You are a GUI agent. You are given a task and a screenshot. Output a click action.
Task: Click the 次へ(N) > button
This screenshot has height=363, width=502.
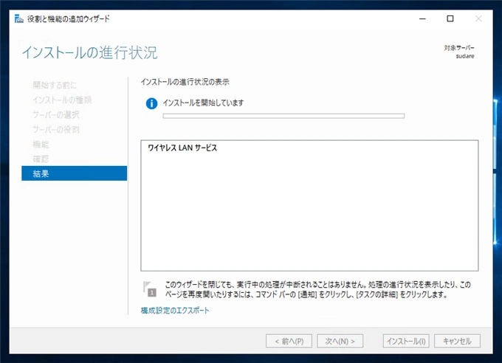tap(340, 341)
